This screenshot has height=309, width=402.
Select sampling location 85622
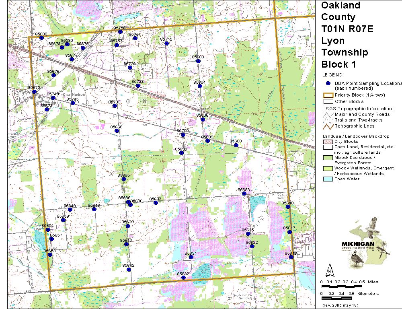(252, 247)
